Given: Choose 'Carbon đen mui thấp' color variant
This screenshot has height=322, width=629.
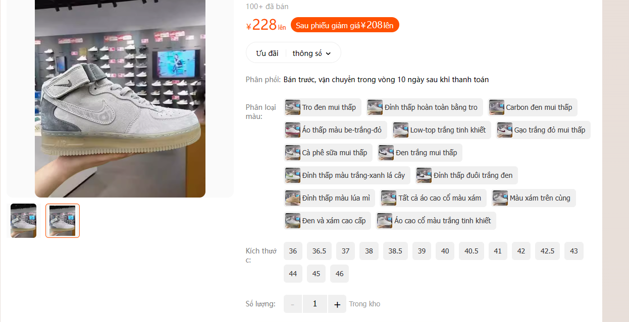Looking at the screenshot, I should pos(532,107).
